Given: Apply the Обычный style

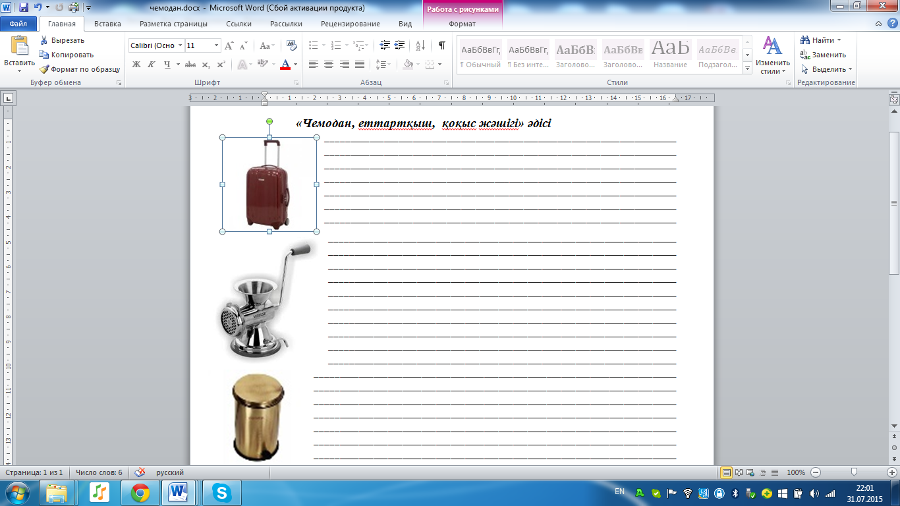Looking at the screenshot, I should coord(480,55).
